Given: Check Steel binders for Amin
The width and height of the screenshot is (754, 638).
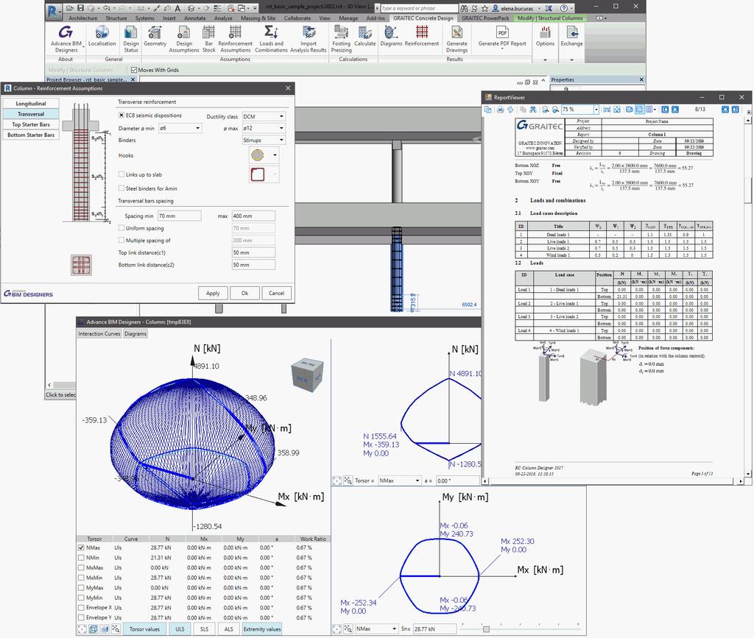Looking at the screenshot, I should pyautogui.click(x=121, y=188).
